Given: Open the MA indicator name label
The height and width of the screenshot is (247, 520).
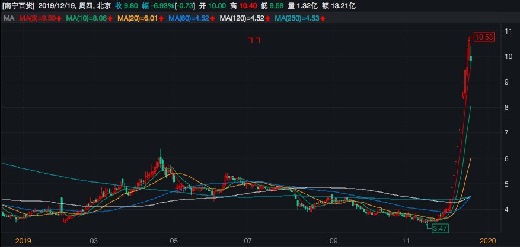Looking at the screenshot, I should [8, 19].
